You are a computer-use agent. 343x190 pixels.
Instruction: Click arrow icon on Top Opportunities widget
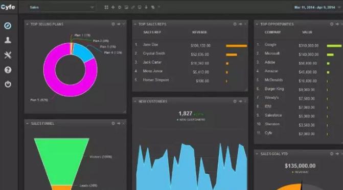click(337, 24)
